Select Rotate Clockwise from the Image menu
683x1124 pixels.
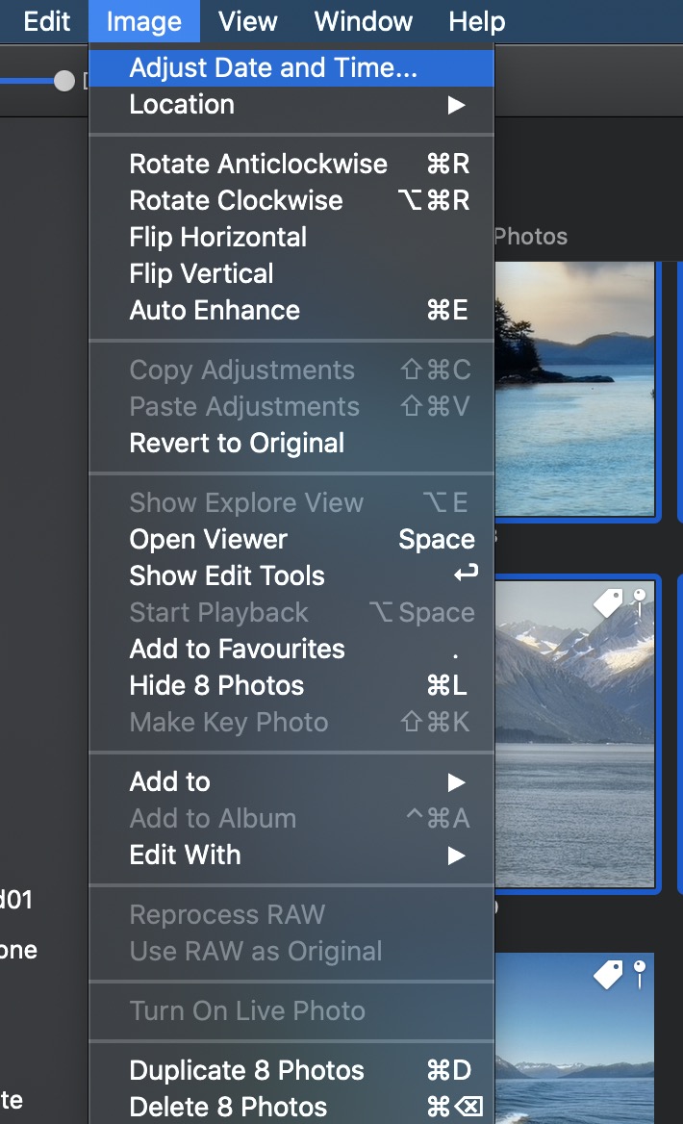click(x=236, y=200)
